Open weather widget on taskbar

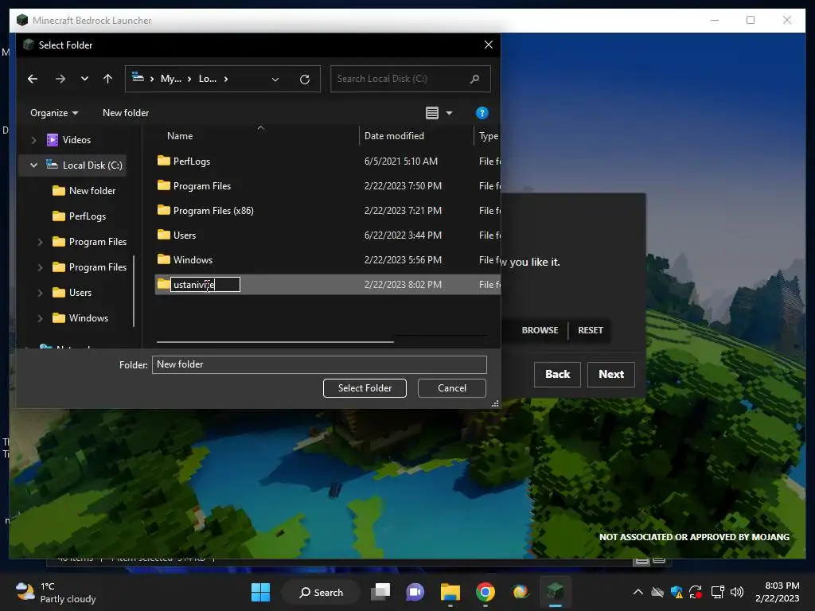pyautogui.click(x=57, y=593)
